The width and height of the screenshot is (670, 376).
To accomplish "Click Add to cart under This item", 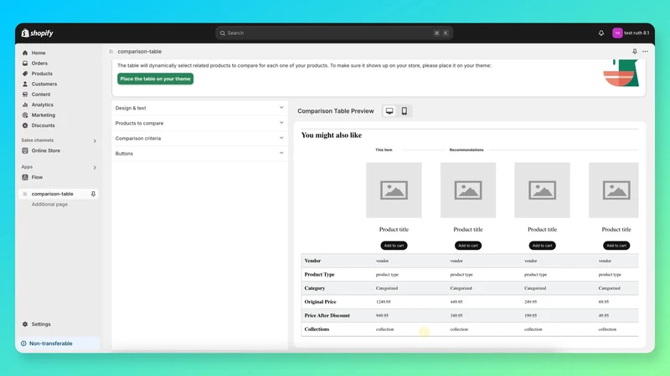I will coord(394,246).
